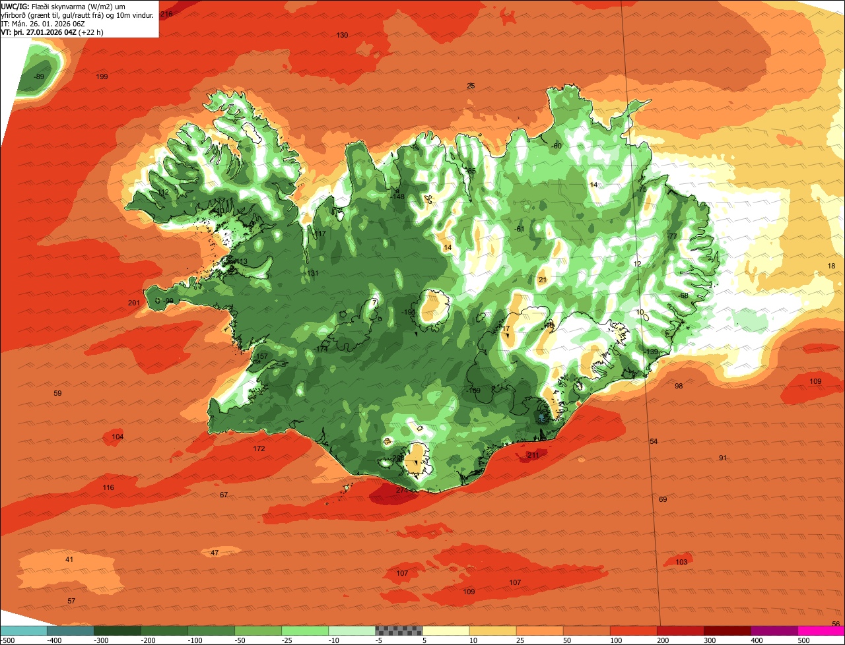
Task: Click the teal -500 to -400 legend swatch
Action: pyautogui.click(x=24, y=630)
